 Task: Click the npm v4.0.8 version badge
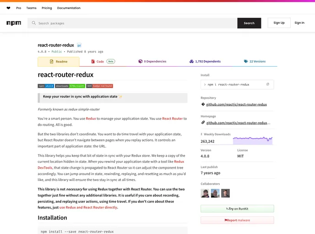(46, 86)
